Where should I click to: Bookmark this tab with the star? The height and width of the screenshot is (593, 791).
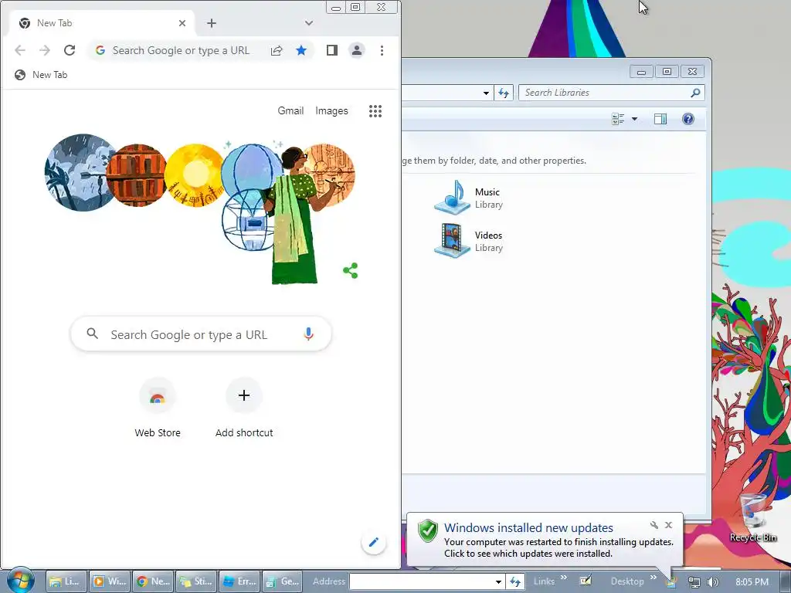(301, 50)
